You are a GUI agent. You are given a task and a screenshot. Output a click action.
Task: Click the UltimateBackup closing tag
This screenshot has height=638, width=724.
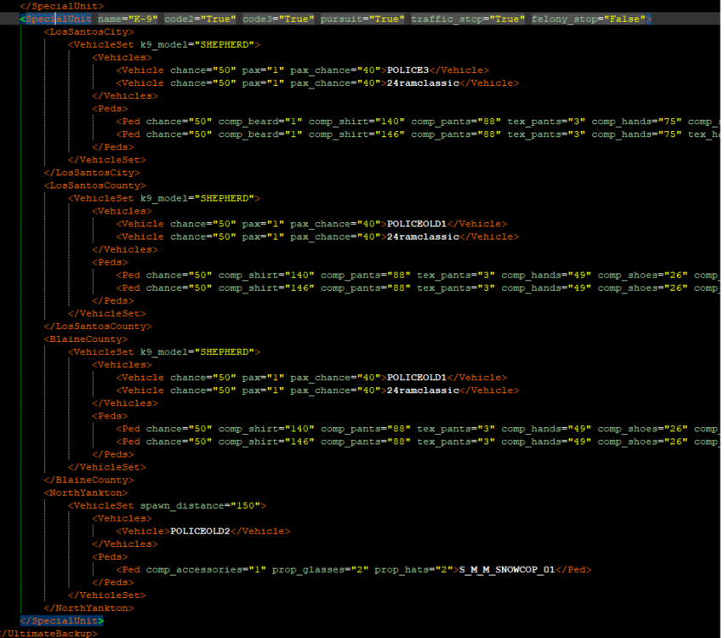click(x=45, y=634)
